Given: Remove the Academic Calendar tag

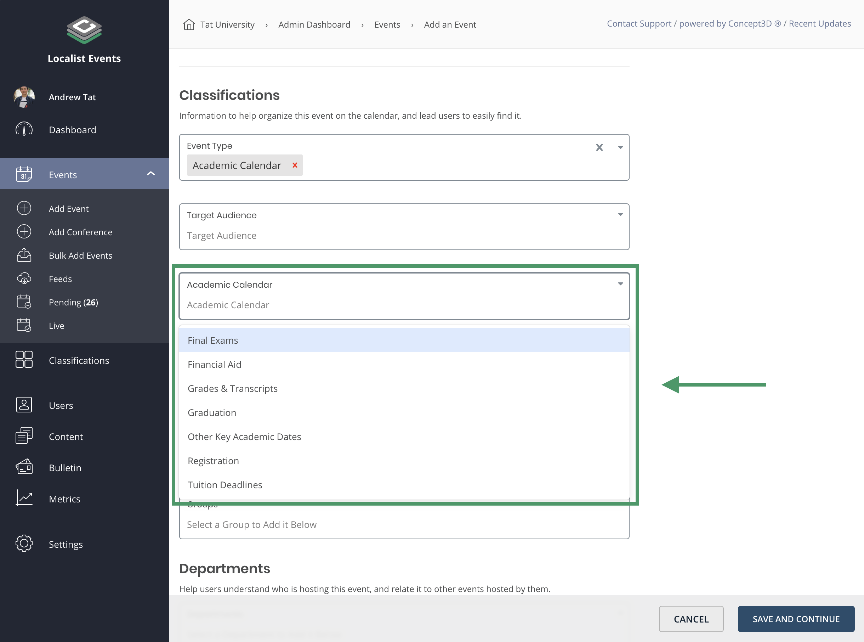Looking at the screenshot, I should point(295,165).
